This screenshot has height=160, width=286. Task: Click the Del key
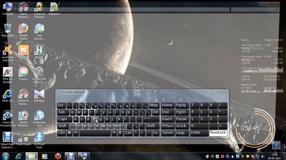pyautogui.click(x=156, y=112)
